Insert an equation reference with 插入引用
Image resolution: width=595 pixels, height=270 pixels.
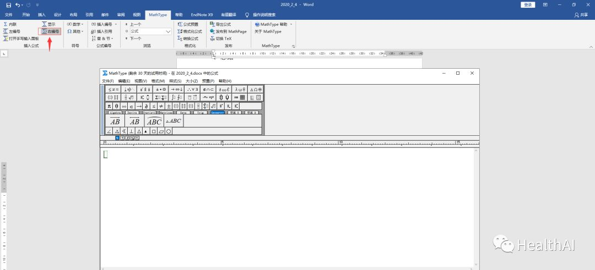tap(102, 31)
